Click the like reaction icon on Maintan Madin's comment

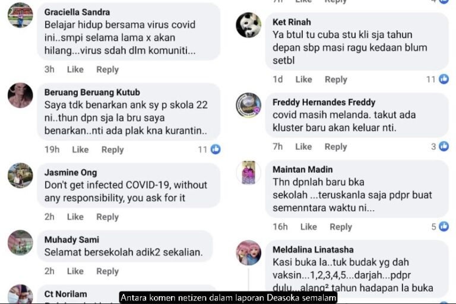(x=444, y=226)
